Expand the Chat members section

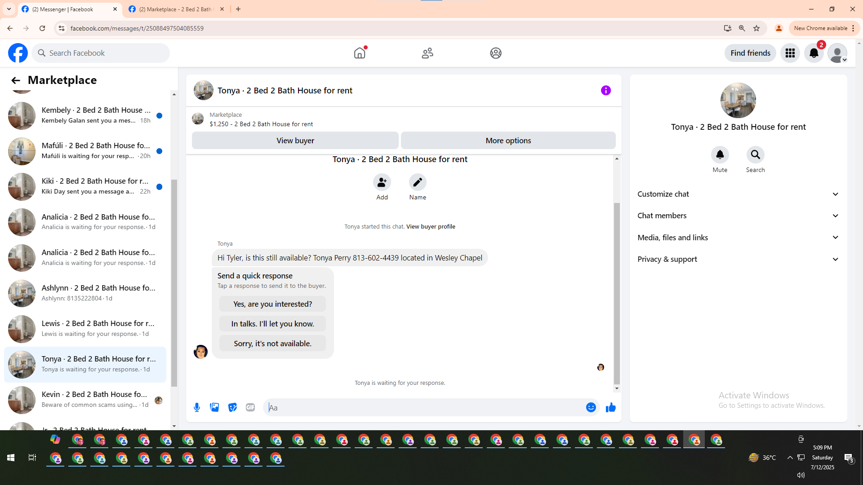point(738,216)
